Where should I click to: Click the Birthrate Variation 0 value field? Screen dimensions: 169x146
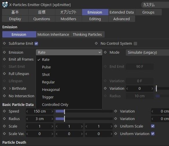tap(139, 89)
